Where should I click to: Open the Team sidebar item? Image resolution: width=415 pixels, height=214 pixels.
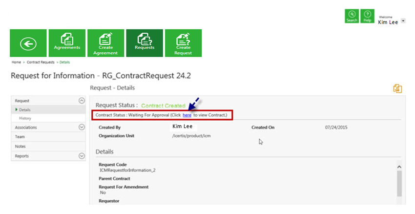[20, 137]
